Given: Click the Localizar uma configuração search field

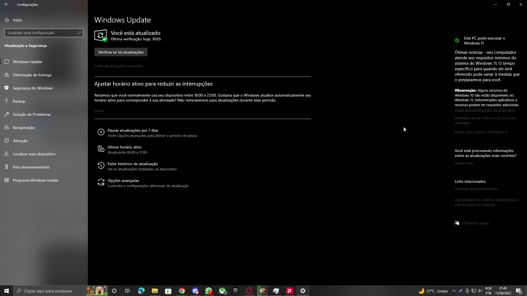Looking at the screenshot, I should point(44,33).
